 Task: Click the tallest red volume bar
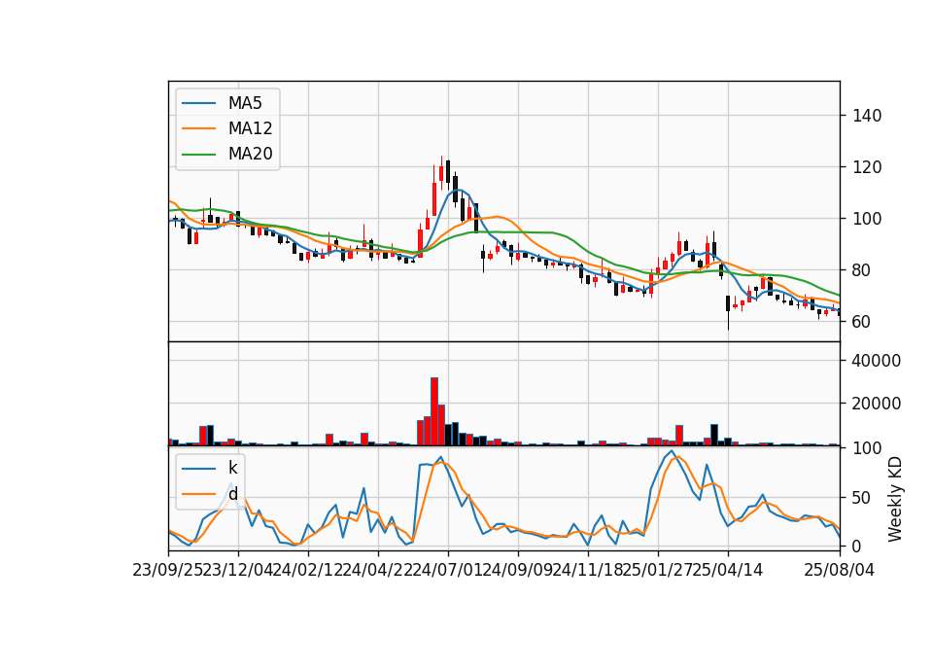[434, 411]
